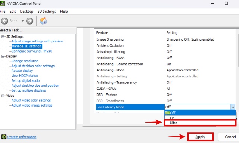Click System Information icon

coord(4,137)
